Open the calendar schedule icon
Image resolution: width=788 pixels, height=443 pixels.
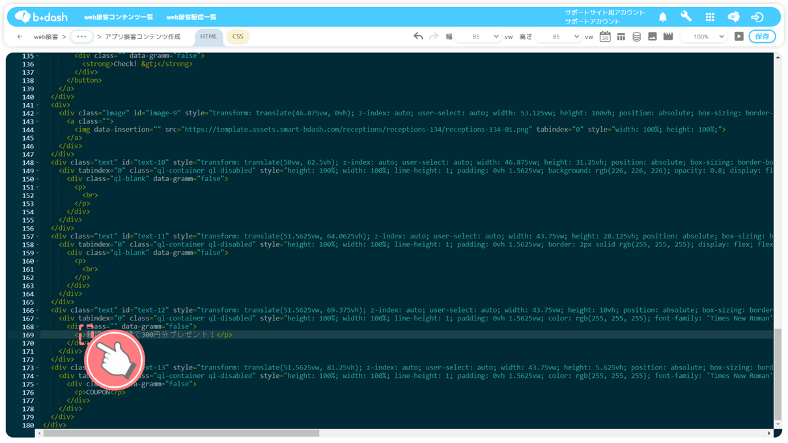[605, 36]
